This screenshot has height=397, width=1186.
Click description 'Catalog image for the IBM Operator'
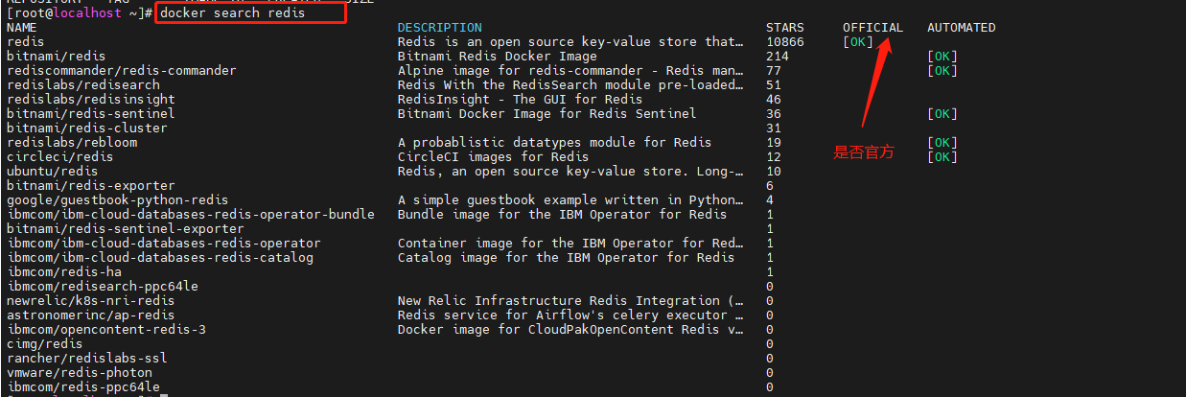click(567, 258)
